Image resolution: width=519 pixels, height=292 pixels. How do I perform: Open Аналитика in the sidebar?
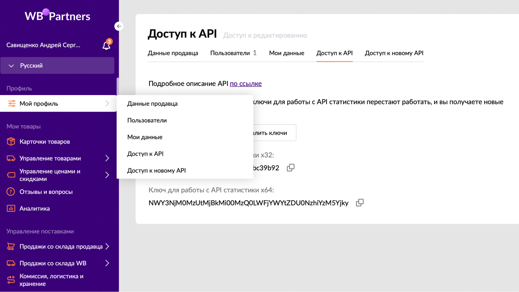pos(35,208)
